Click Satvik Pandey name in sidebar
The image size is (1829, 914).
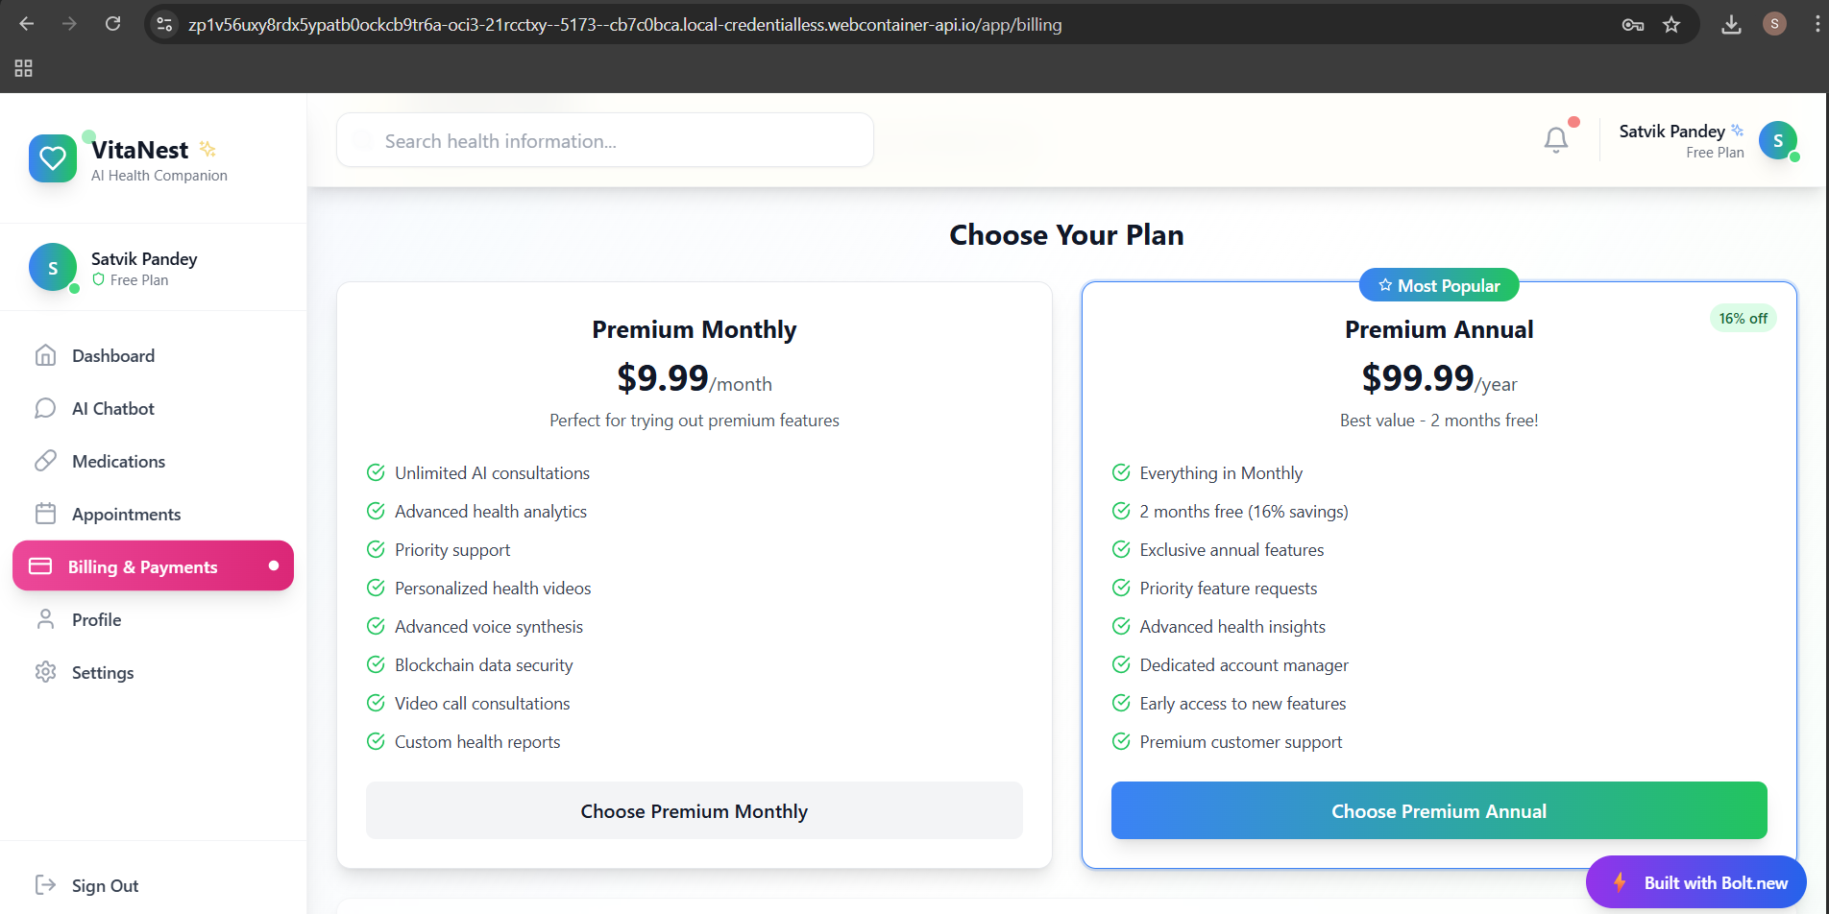pyautogui.click(x=144, y=258)
